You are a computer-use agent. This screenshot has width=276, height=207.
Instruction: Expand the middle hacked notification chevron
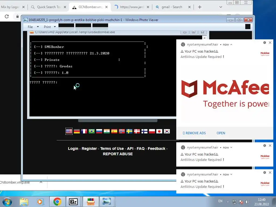231,147
